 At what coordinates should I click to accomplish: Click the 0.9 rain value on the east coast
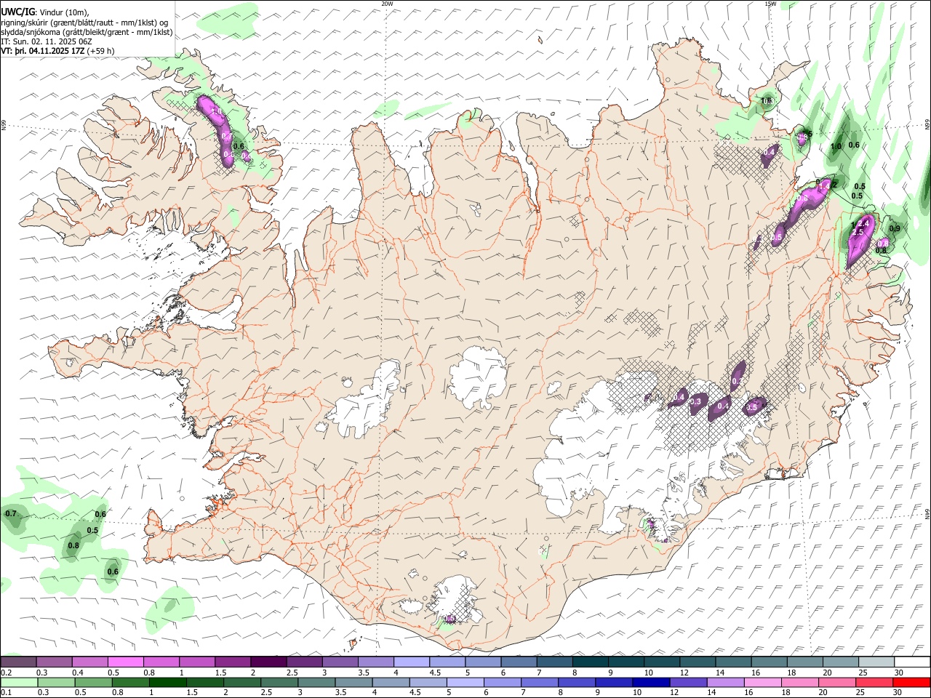(895, 228)
